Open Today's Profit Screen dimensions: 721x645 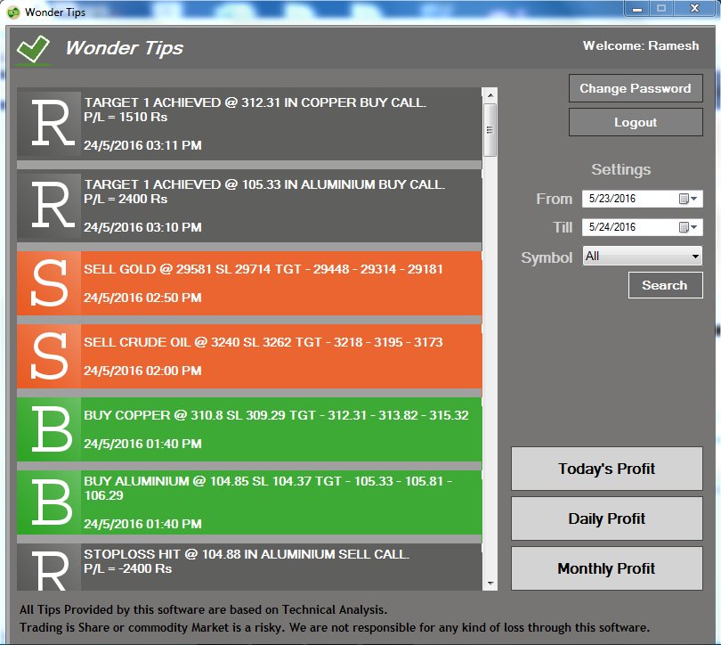(x=606, y=469)
